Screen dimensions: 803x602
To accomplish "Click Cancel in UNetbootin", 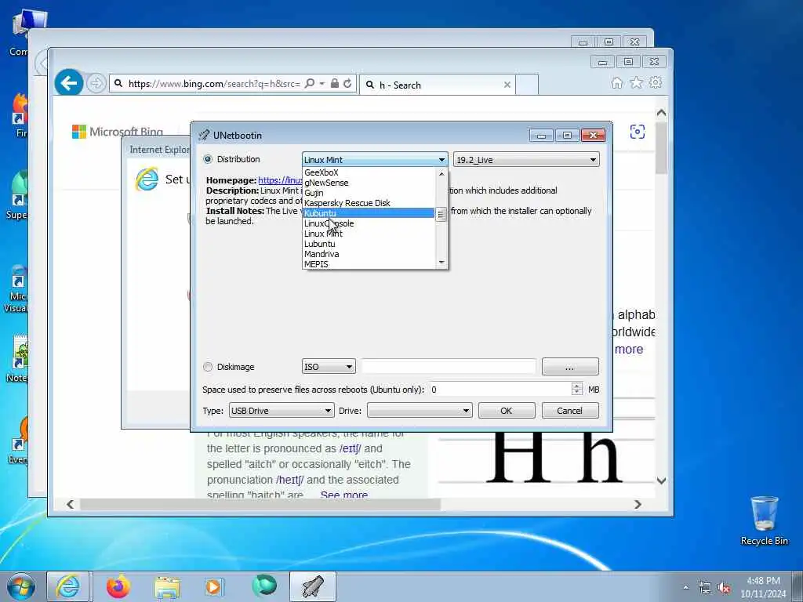I will [x=570, y=411].
